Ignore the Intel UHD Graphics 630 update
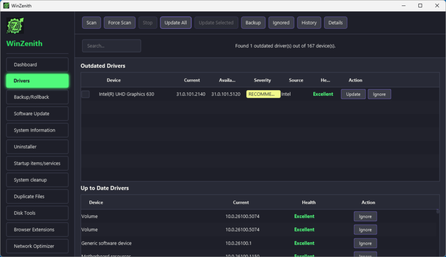The image size is (446, 257). click(379, 94)
